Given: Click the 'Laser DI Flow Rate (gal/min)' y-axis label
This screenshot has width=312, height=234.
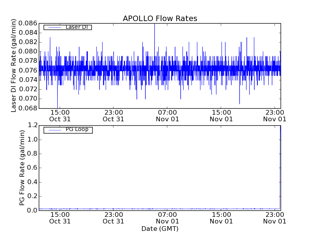Looking at the screenshot, I should pos(14,66).
